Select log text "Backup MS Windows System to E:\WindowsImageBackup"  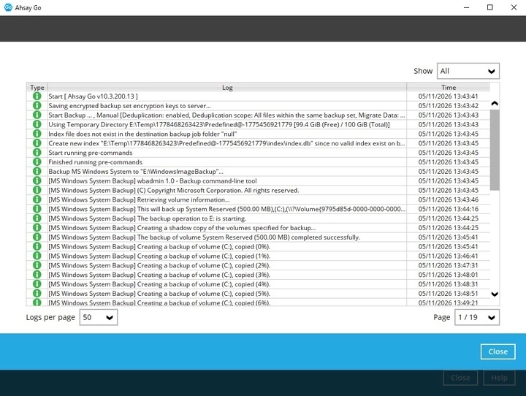coord(136,172)
